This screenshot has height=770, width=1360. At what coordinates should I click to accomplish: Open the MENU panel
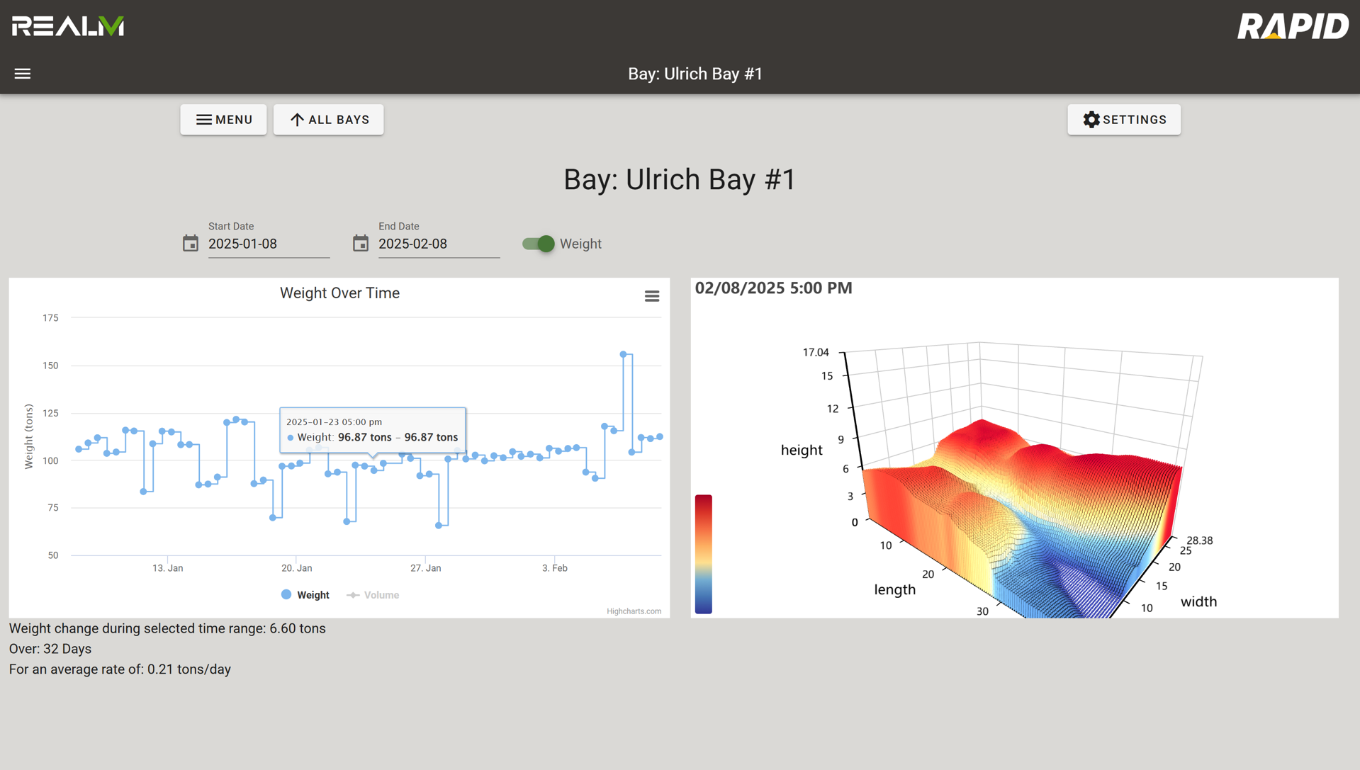point(223,119)
